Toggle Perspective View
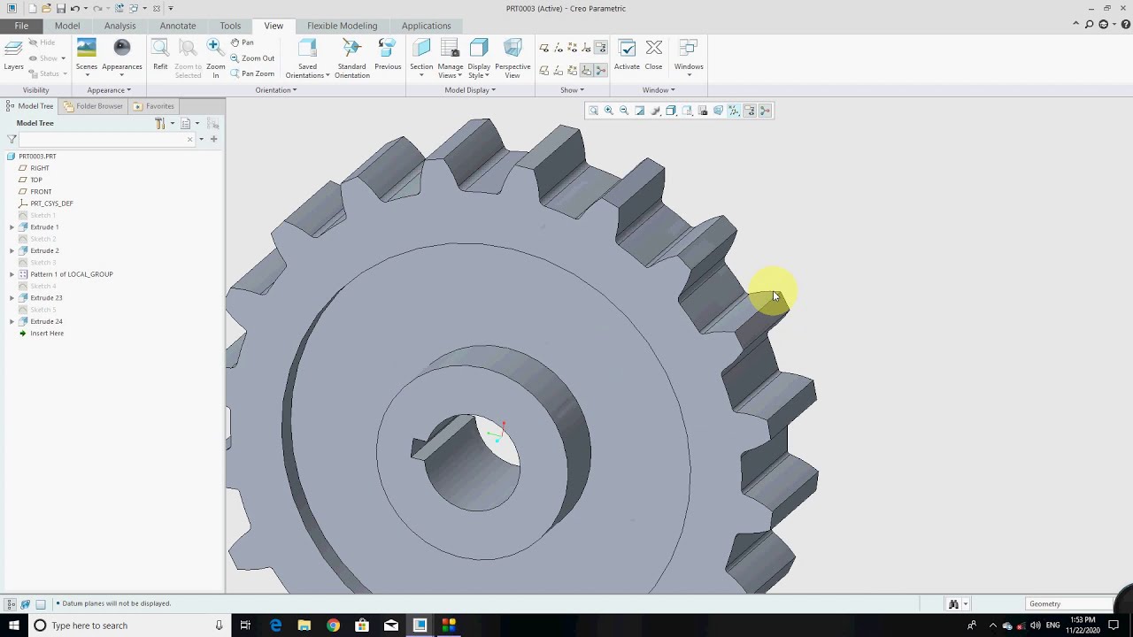Image resolution: width=1133 pixels, height=637 pixels. pyautogui.click(x=513, y=58)
